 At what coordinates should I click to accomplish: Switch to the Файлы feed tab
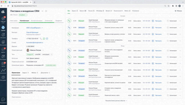(127, 11)
